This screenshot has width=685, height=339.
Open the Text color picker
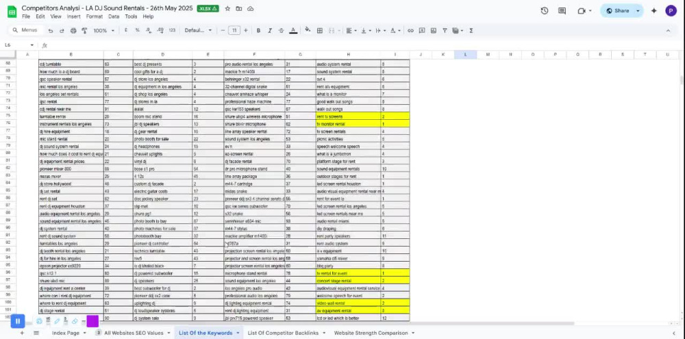click(x=293, y=31)
